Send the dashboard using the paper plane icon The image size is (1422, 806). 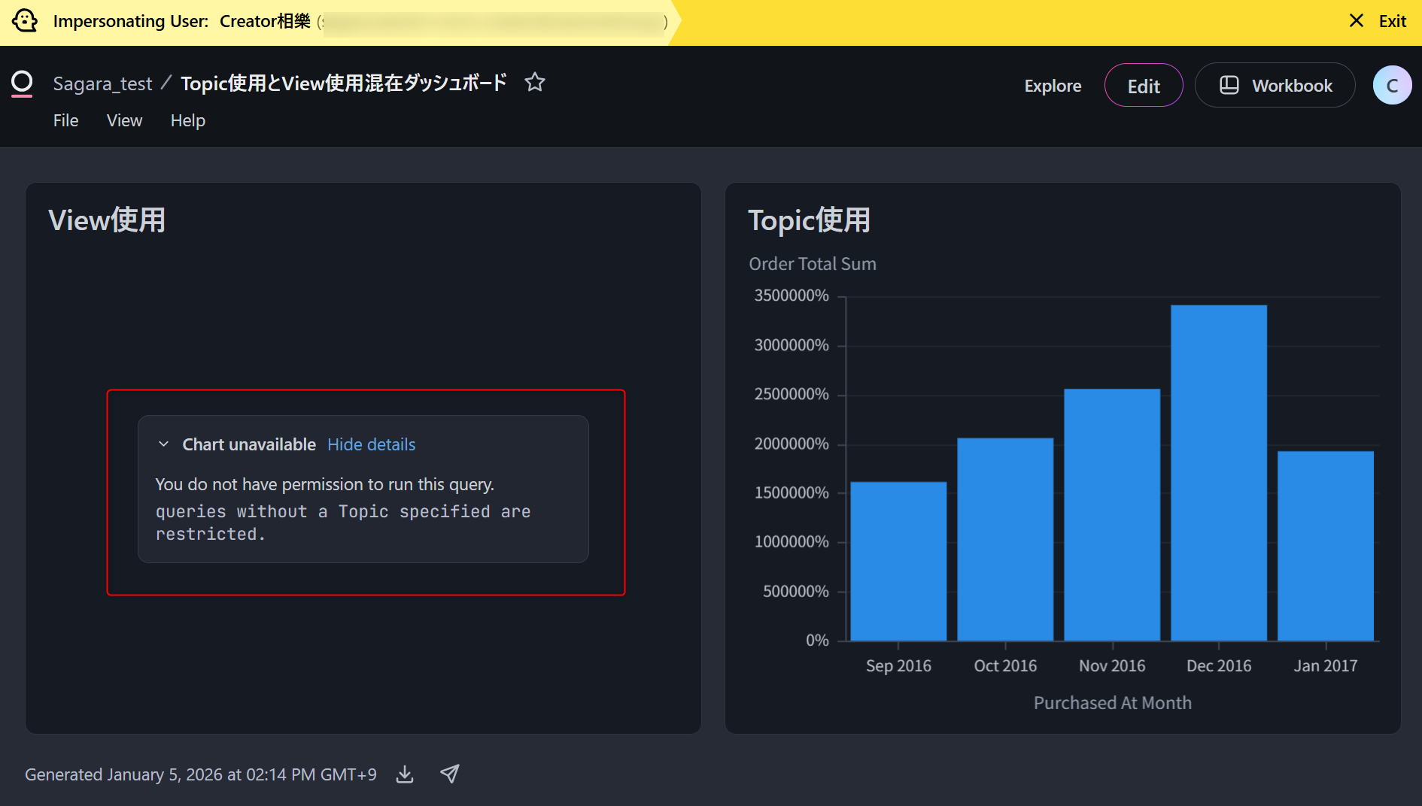pyautogui.click(x=450, y=774)
